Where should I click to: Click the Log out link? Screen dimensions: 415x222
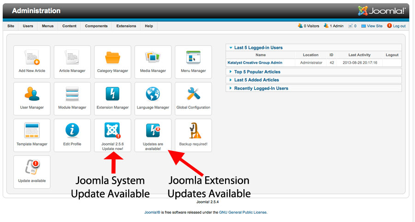[x=396, y=26]
